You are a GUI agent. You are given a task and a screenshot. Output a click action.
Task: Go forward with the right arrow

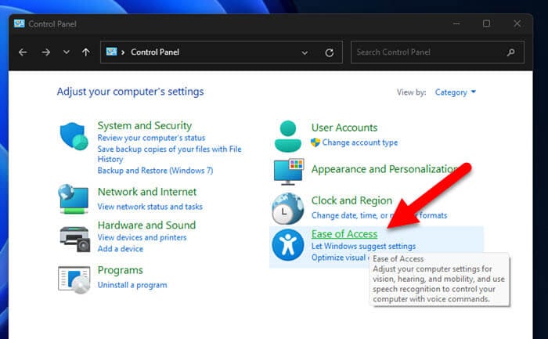45,52
